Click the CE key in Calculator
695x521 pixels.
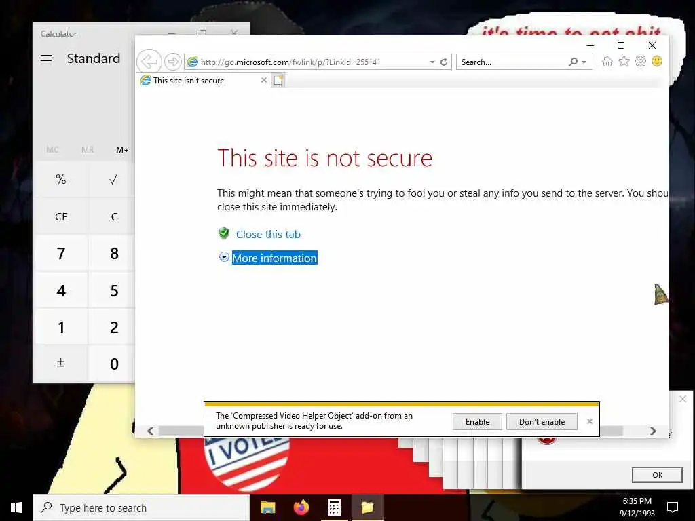[61, 216]
